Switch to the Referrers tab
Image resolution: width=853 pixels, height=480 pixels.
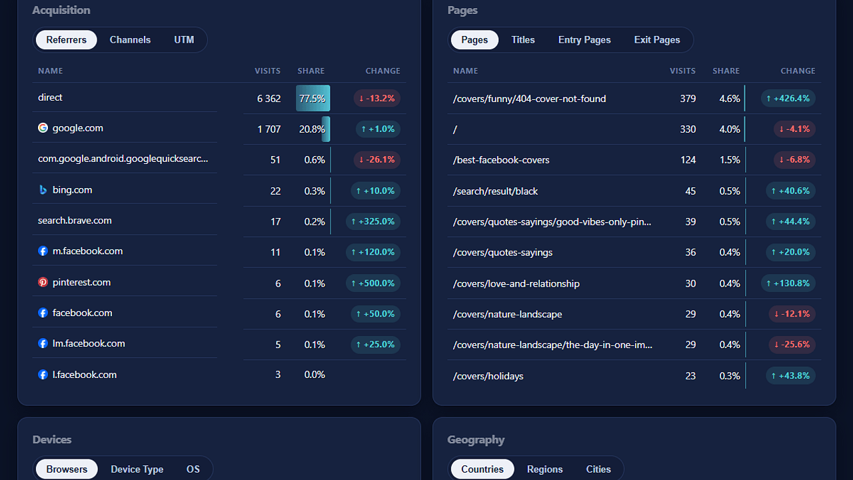(67, 40)
